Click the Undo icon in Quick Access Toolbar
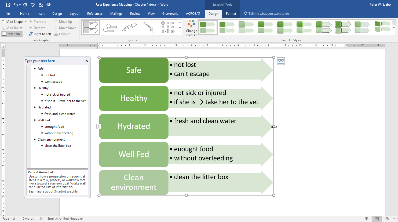The width and height of the screenshot is (398, 222). coord(16,5)
